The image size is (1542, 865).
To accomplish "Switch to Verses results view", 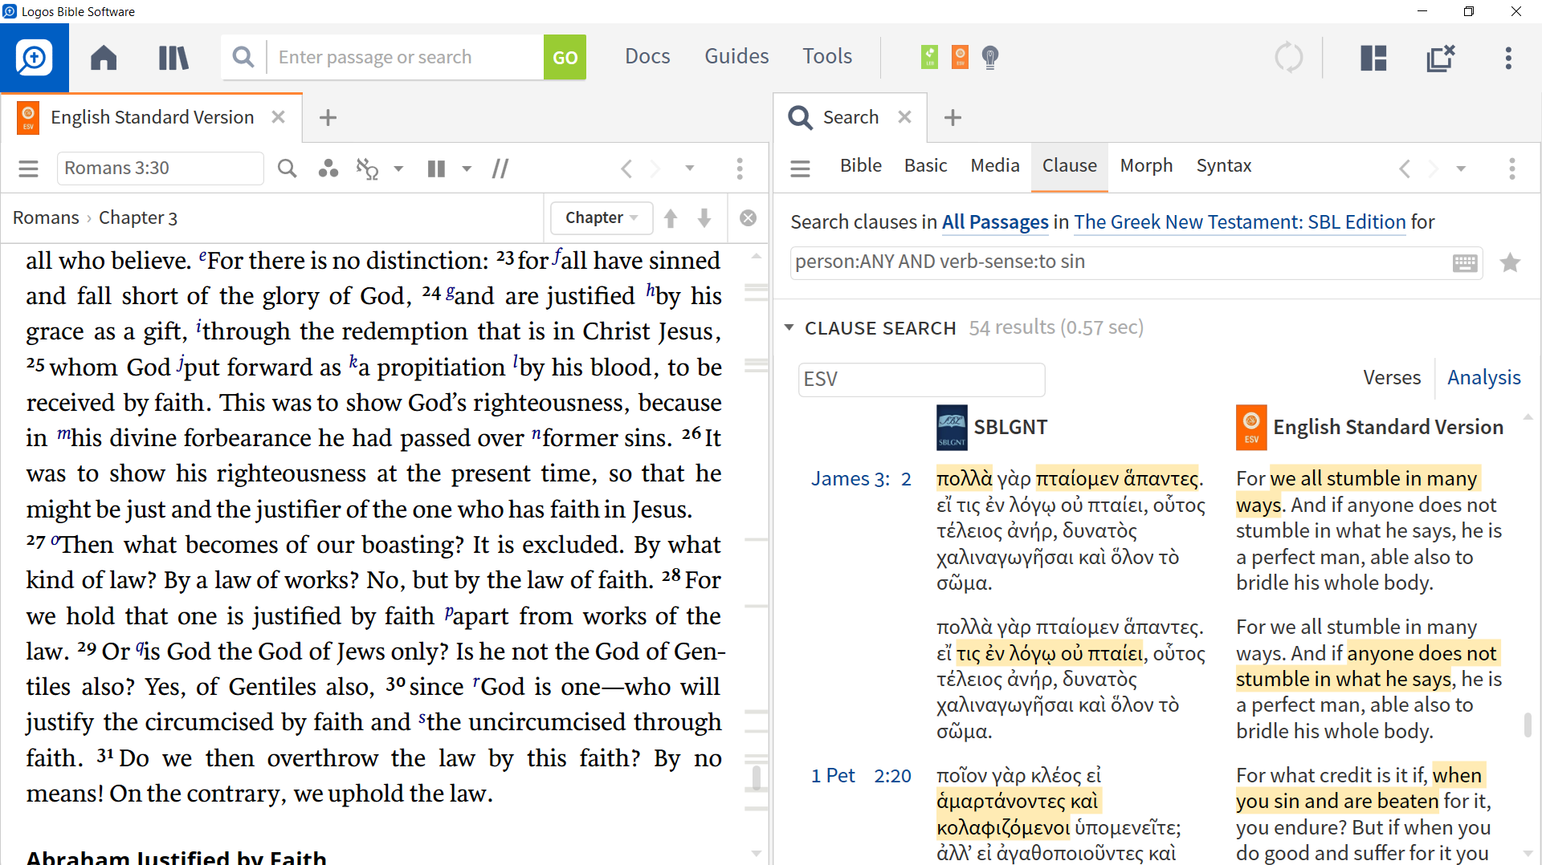I will (x=1392, y=378).
